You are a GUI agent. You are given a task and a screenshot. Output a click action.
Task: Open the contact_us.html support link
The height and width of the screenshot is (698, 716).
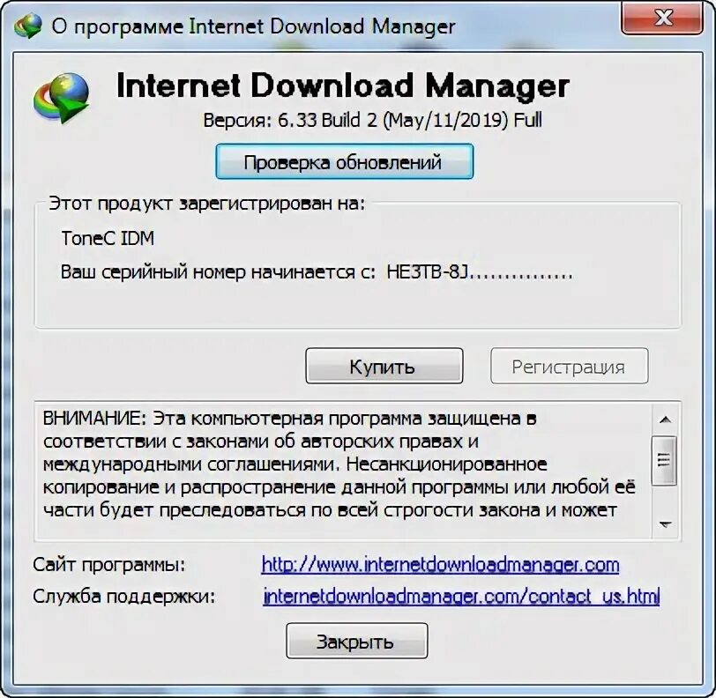click(461, 596)
